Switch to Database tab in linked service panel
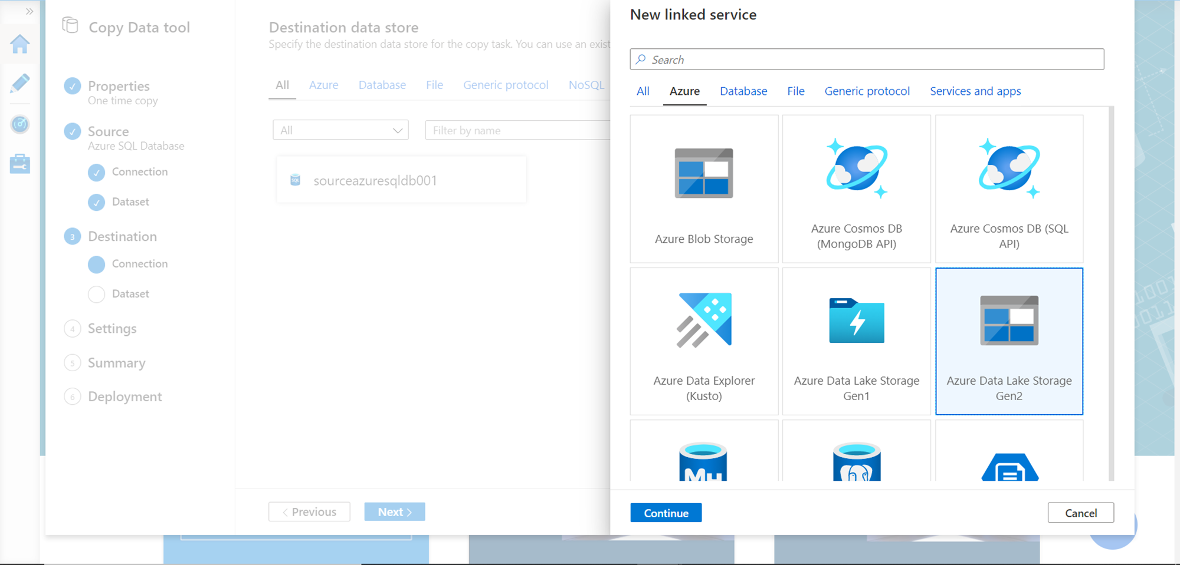Screen dimensions: 1180x565 point(743,91)
